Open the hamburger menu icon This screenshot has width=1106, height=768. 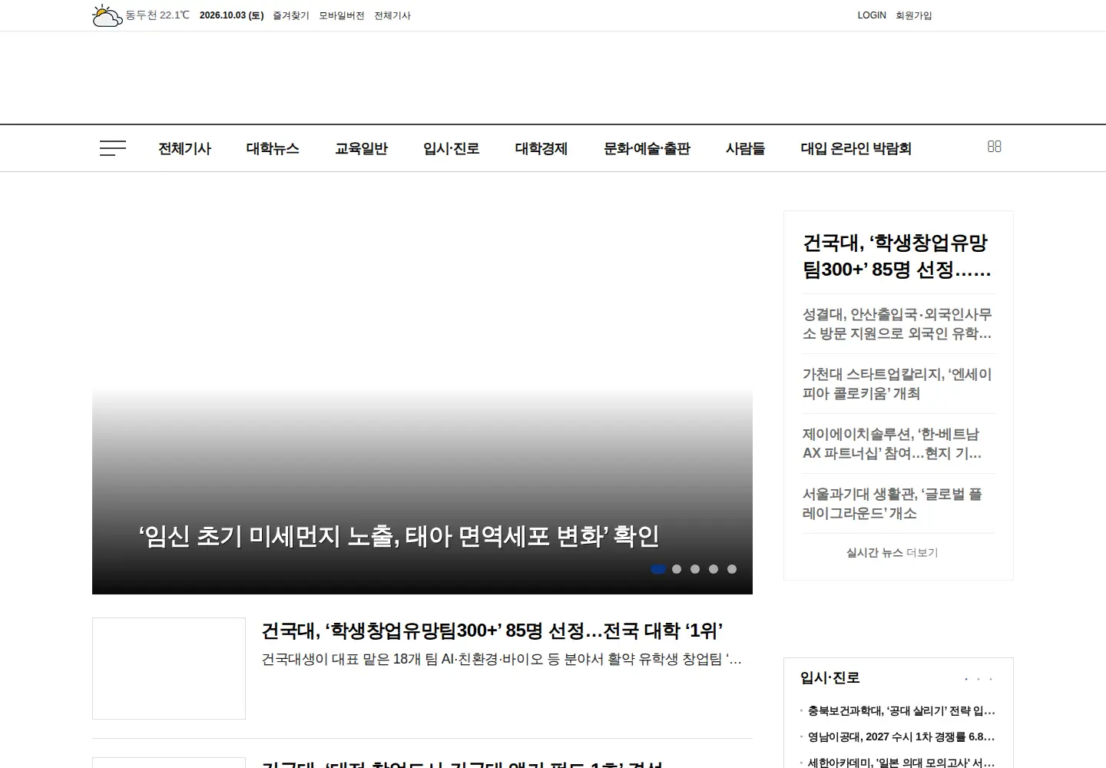(113, 148)
